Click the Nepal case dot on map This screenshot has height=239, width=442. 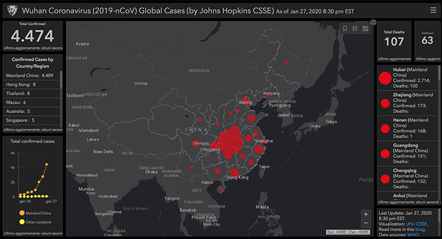[x=128, y=153]
